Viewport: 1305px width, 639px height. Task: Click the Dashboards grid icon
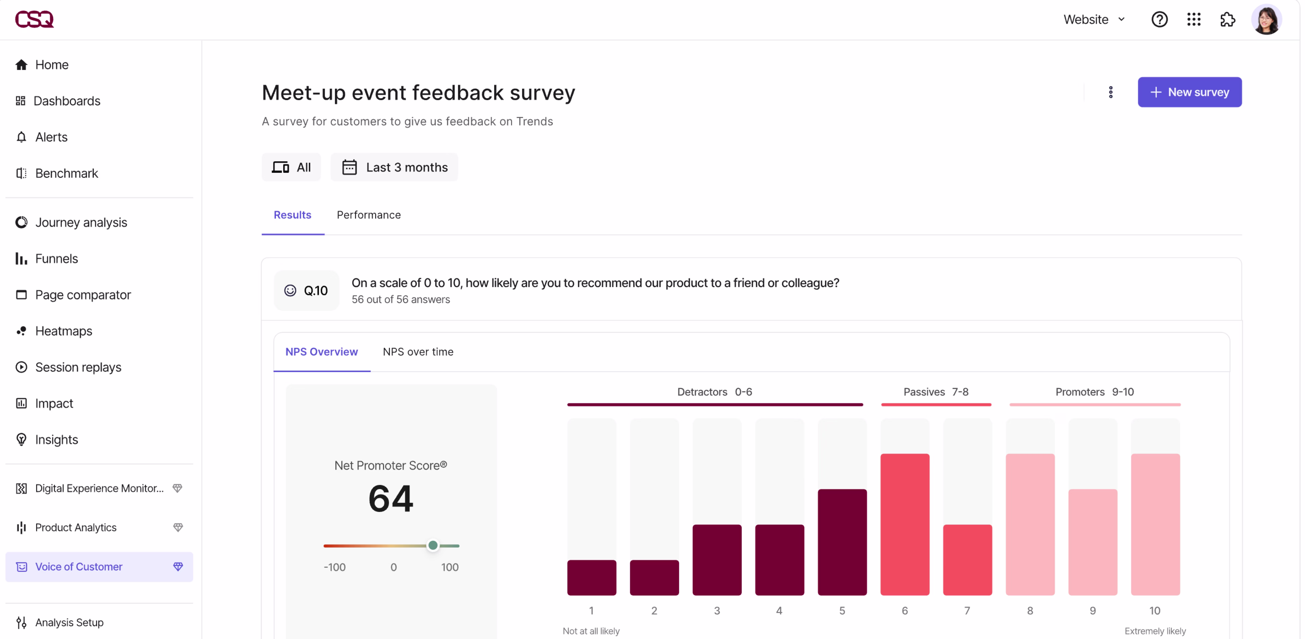coord(20,101)
